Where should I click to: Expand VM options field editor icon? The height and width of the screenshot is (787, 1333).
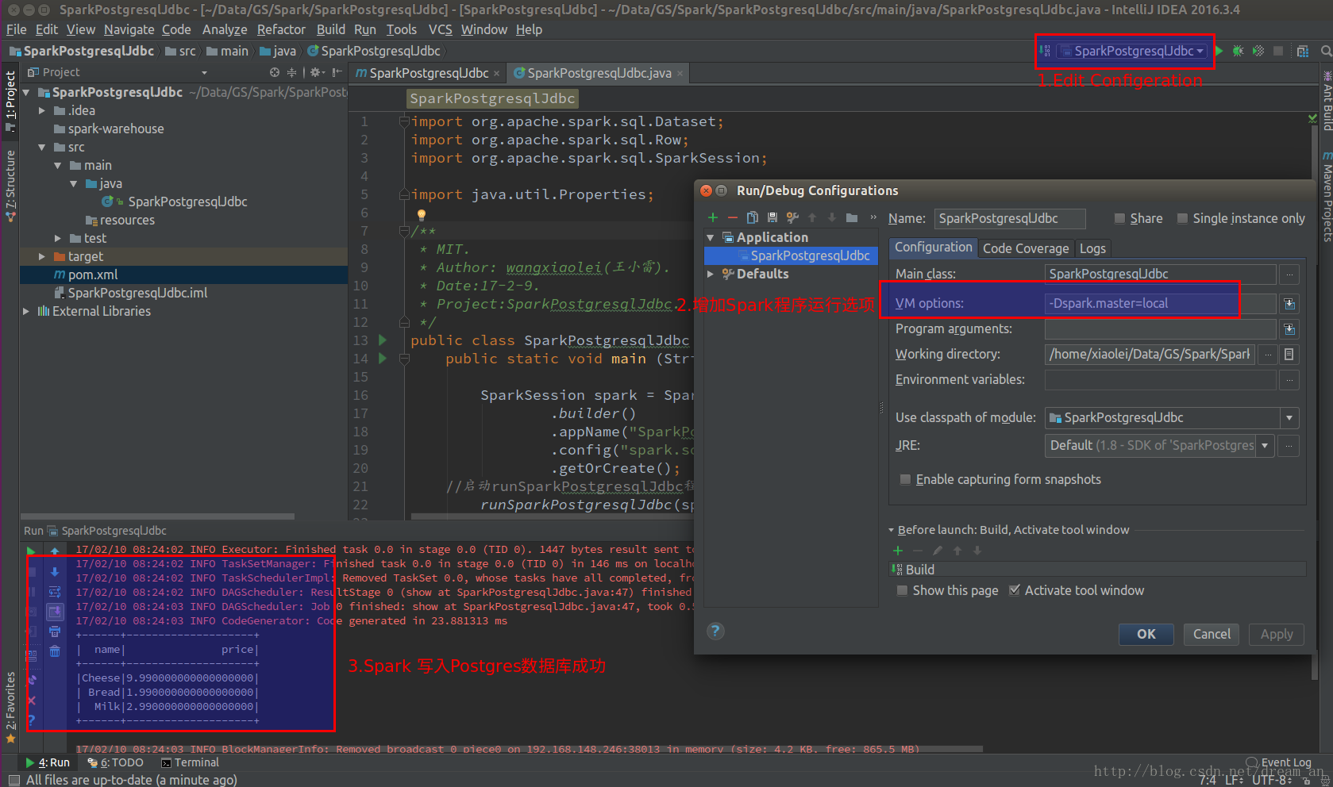coord(1289,304)
